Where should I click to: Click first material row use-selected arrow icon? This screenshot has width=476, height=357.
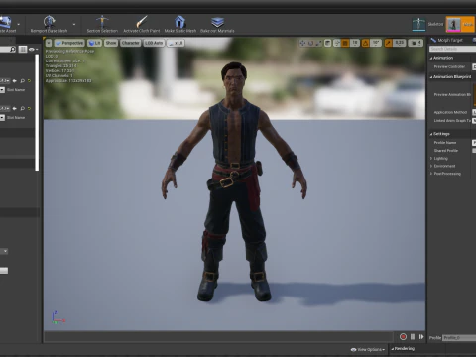[14, 81]
